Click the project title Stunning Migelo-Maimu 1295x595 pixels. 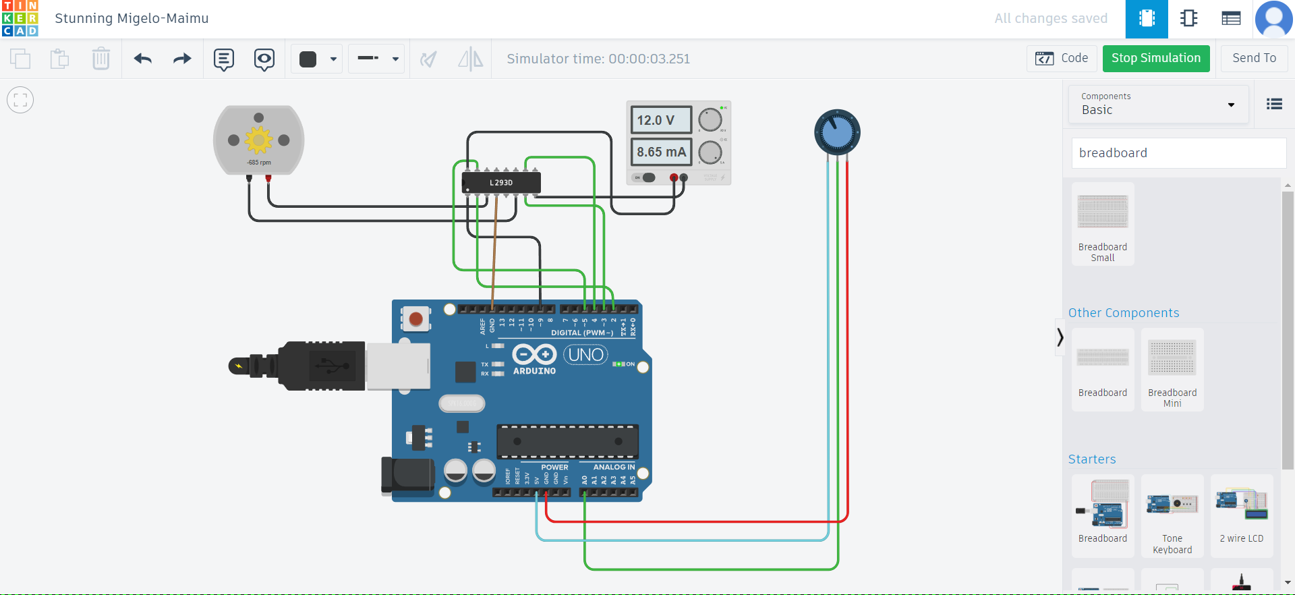[132, 18]
